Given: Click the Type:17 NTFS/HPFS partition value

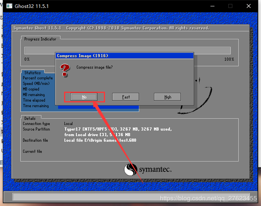Looking at the screenshot, I should (x=118, y=129).
